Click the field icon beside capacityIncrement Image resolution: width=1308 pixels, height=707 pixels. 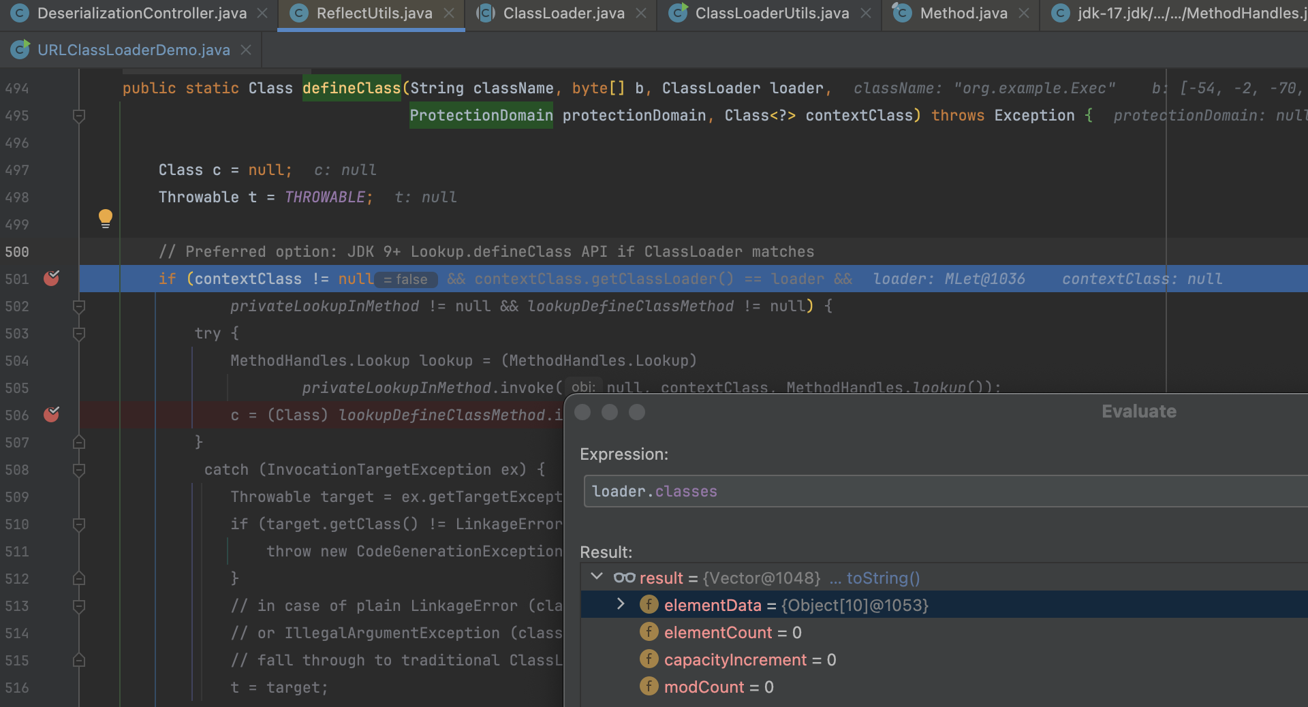649,659
